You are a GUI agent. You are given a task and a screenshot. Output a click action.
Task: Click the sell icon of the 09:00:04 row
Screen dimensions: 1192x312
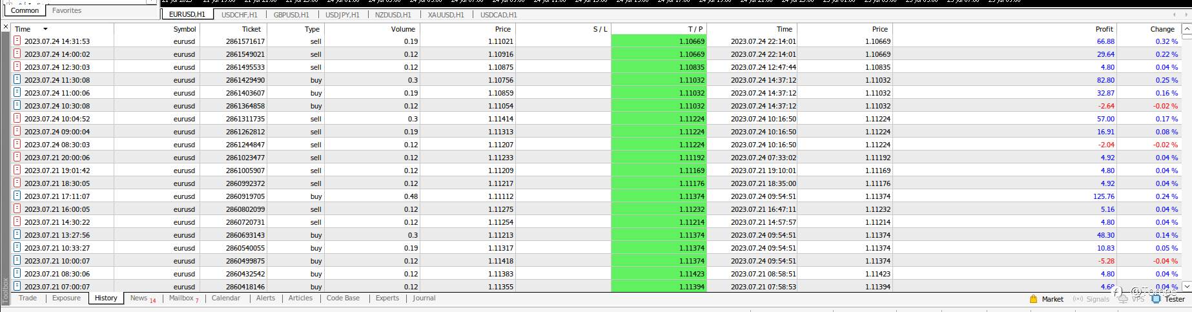point(17,131)
